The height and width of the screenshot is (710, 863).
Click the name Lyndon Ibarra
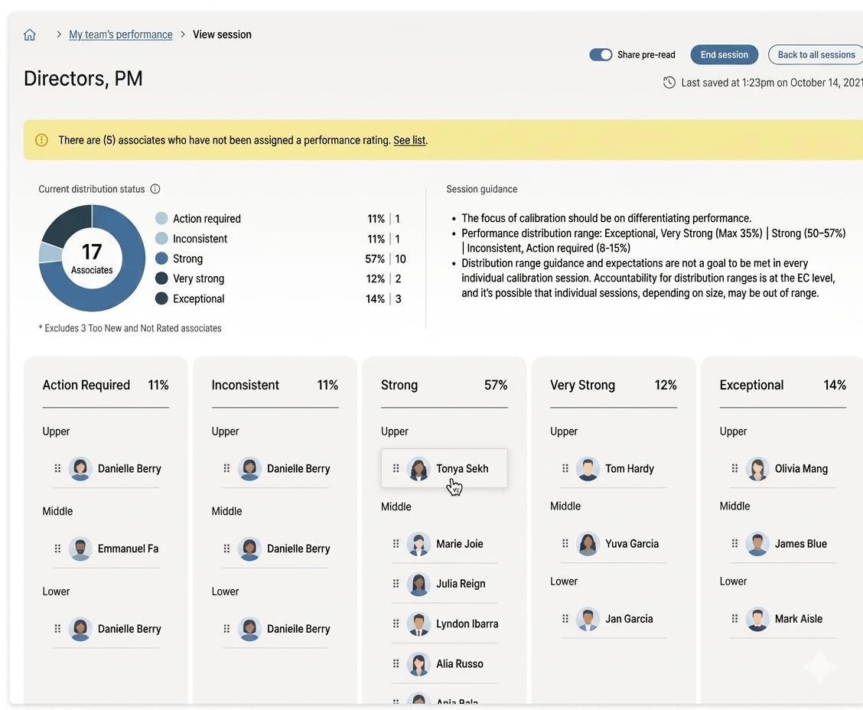pyautogui.click(x=467, y=624)
